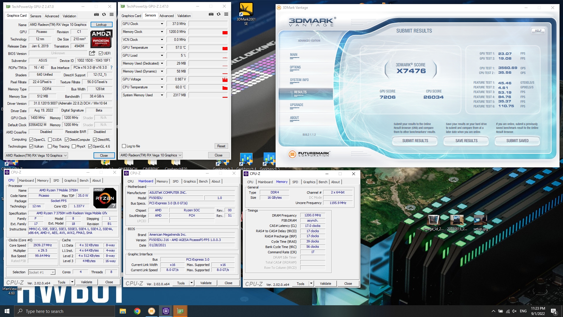Open the Memory Clock sensor dropdown
563x317 pixels.
pyautogui.click(x=162, y=32)
